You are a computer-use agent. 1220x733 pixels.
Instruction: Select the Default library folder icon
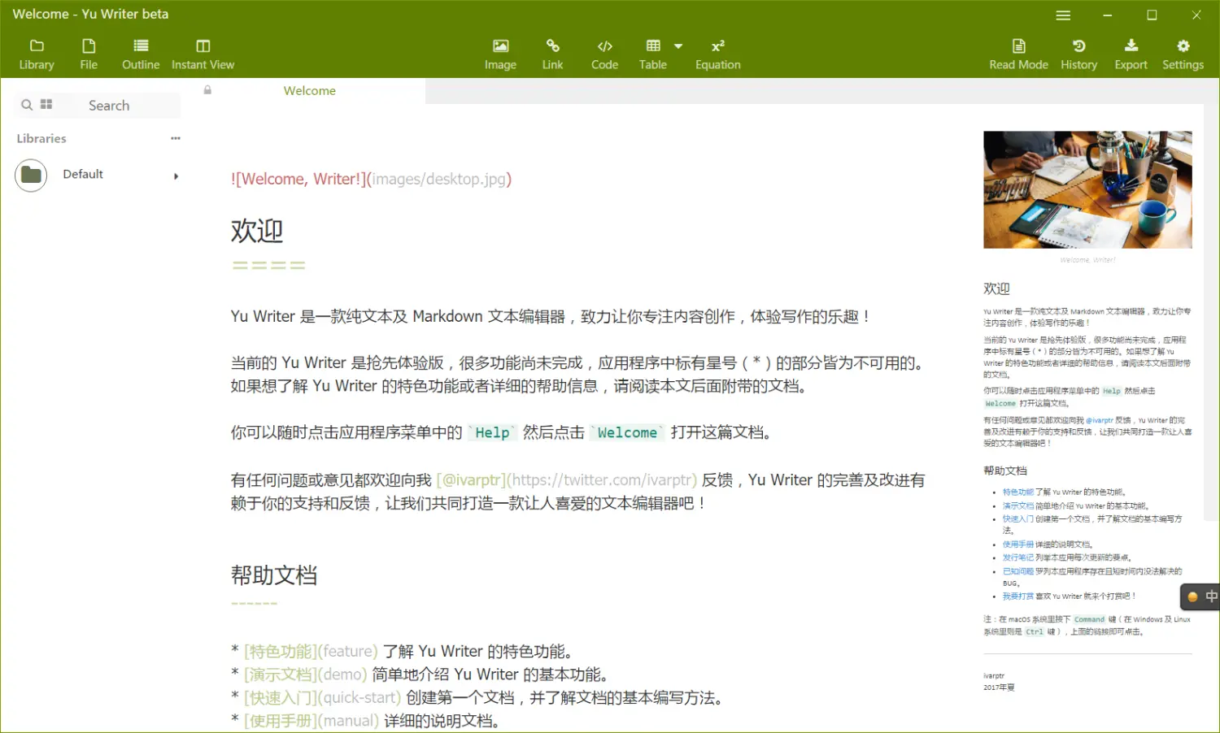(31, 175)
